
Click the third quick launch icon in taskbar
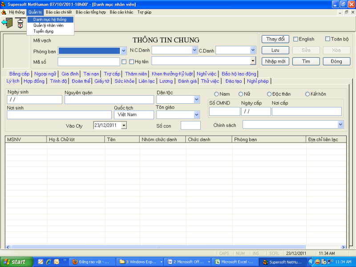click(57, 262)
